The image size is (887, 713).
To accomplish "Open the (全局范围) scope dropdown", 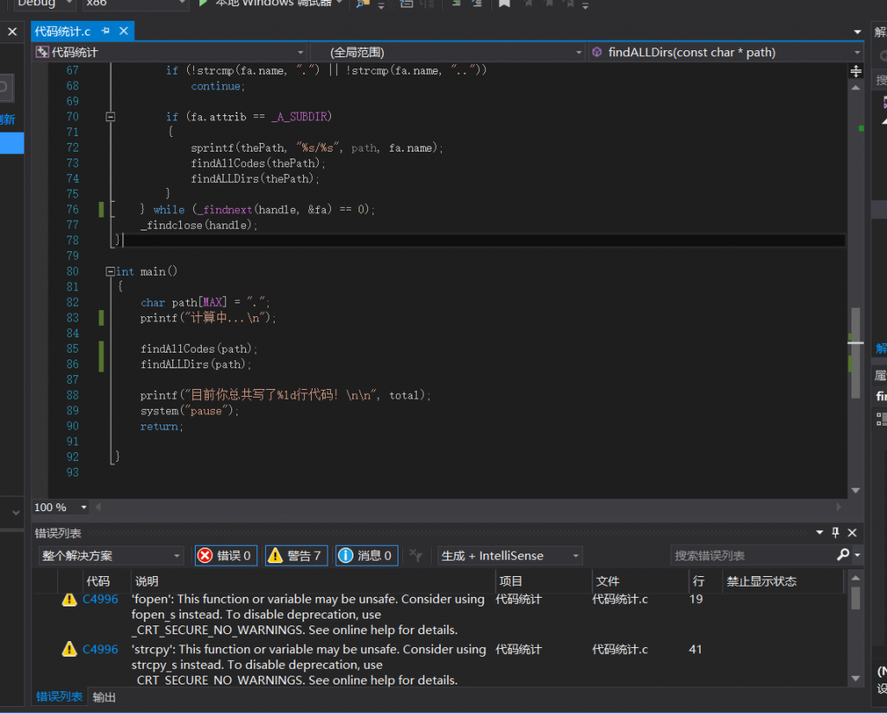I will pos(450,53).
